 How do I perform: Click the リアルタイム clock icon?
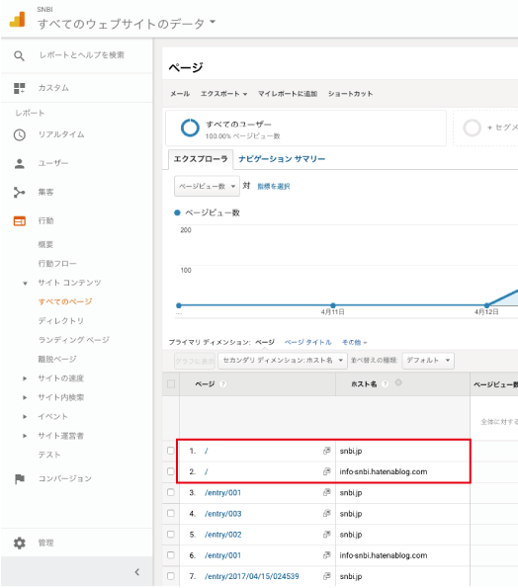19,134
